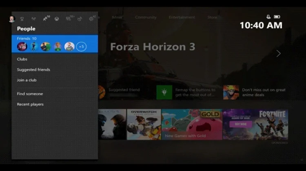The height and width of the screenshot is (171, 306).
Task: Open the Fortnite sponsored tile
Action: [x=255, y=124]
